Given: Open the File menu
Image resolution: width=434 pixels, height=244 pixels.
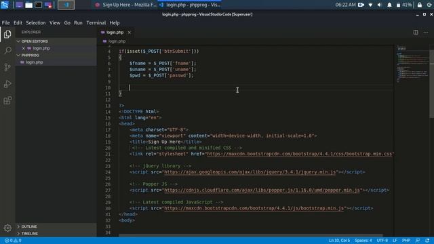Looking at the screenshot, I should tap(5, 22).
